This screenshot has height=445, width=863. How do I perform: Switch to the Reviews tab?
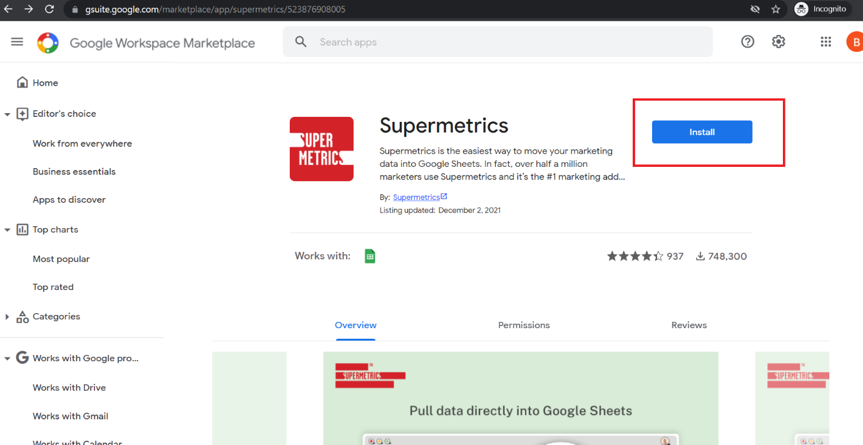click(x=689, y=325)
